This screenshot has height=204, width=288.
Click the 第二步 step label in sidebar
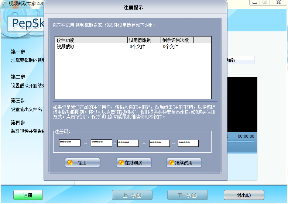18,77
